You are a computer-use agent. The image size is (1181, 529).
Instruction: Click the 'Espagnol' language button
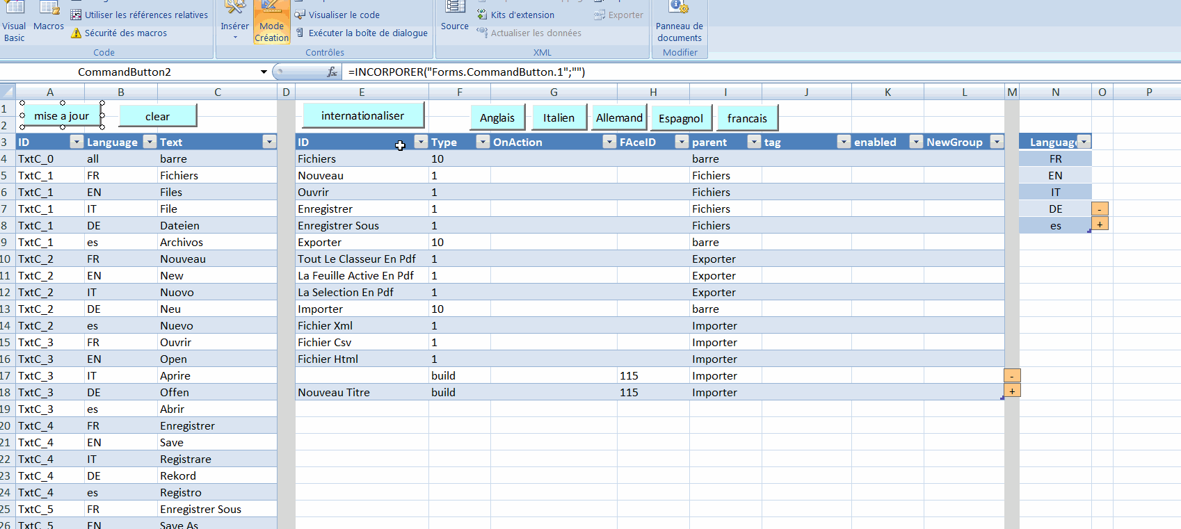681,118
